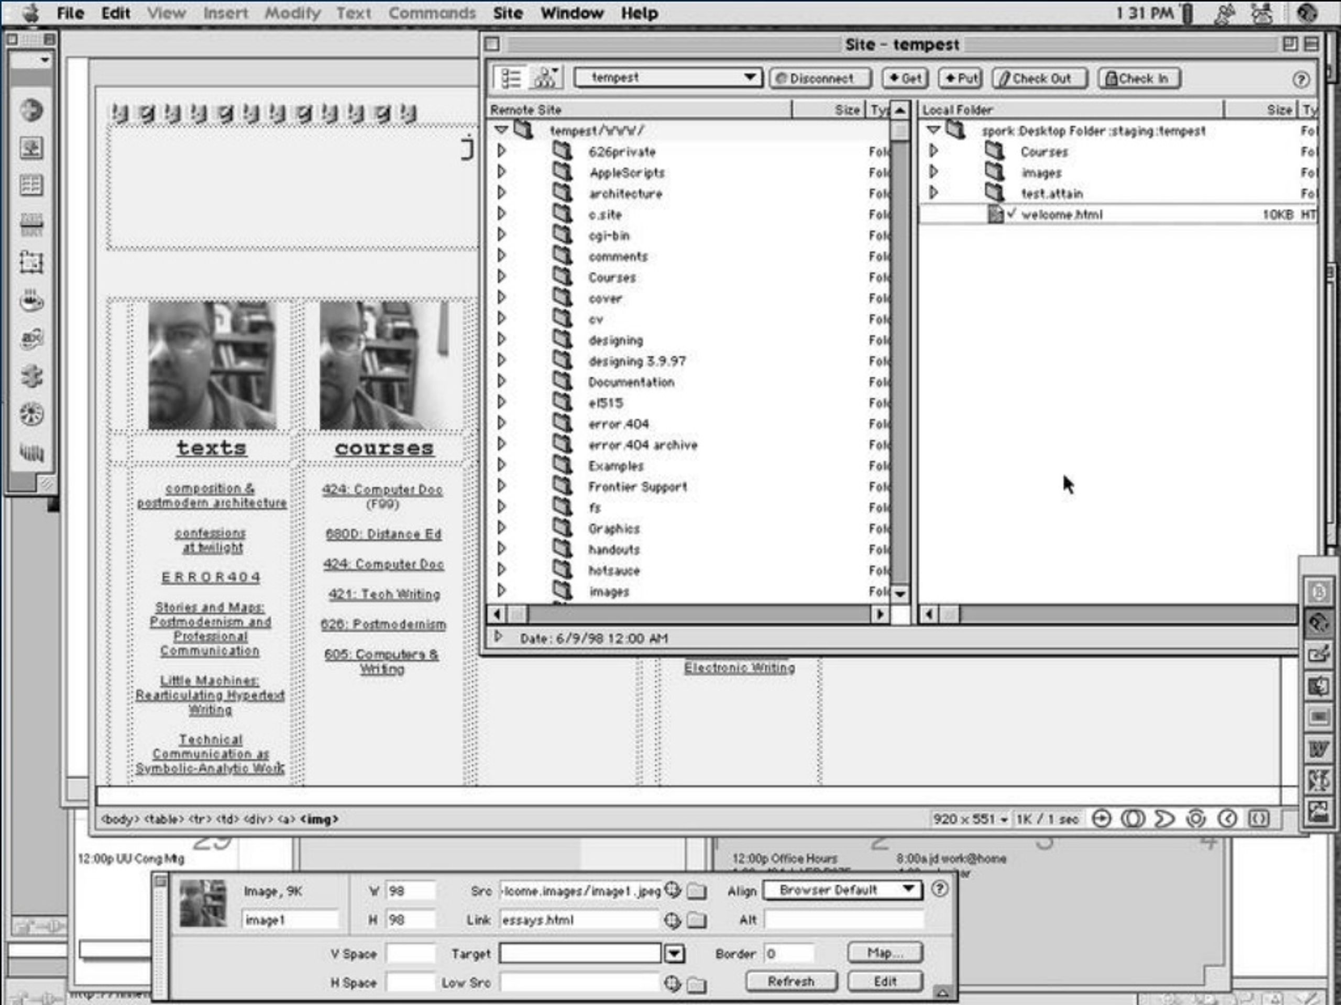Open the Objects palette category dropdown arrow

pos(44,60)
